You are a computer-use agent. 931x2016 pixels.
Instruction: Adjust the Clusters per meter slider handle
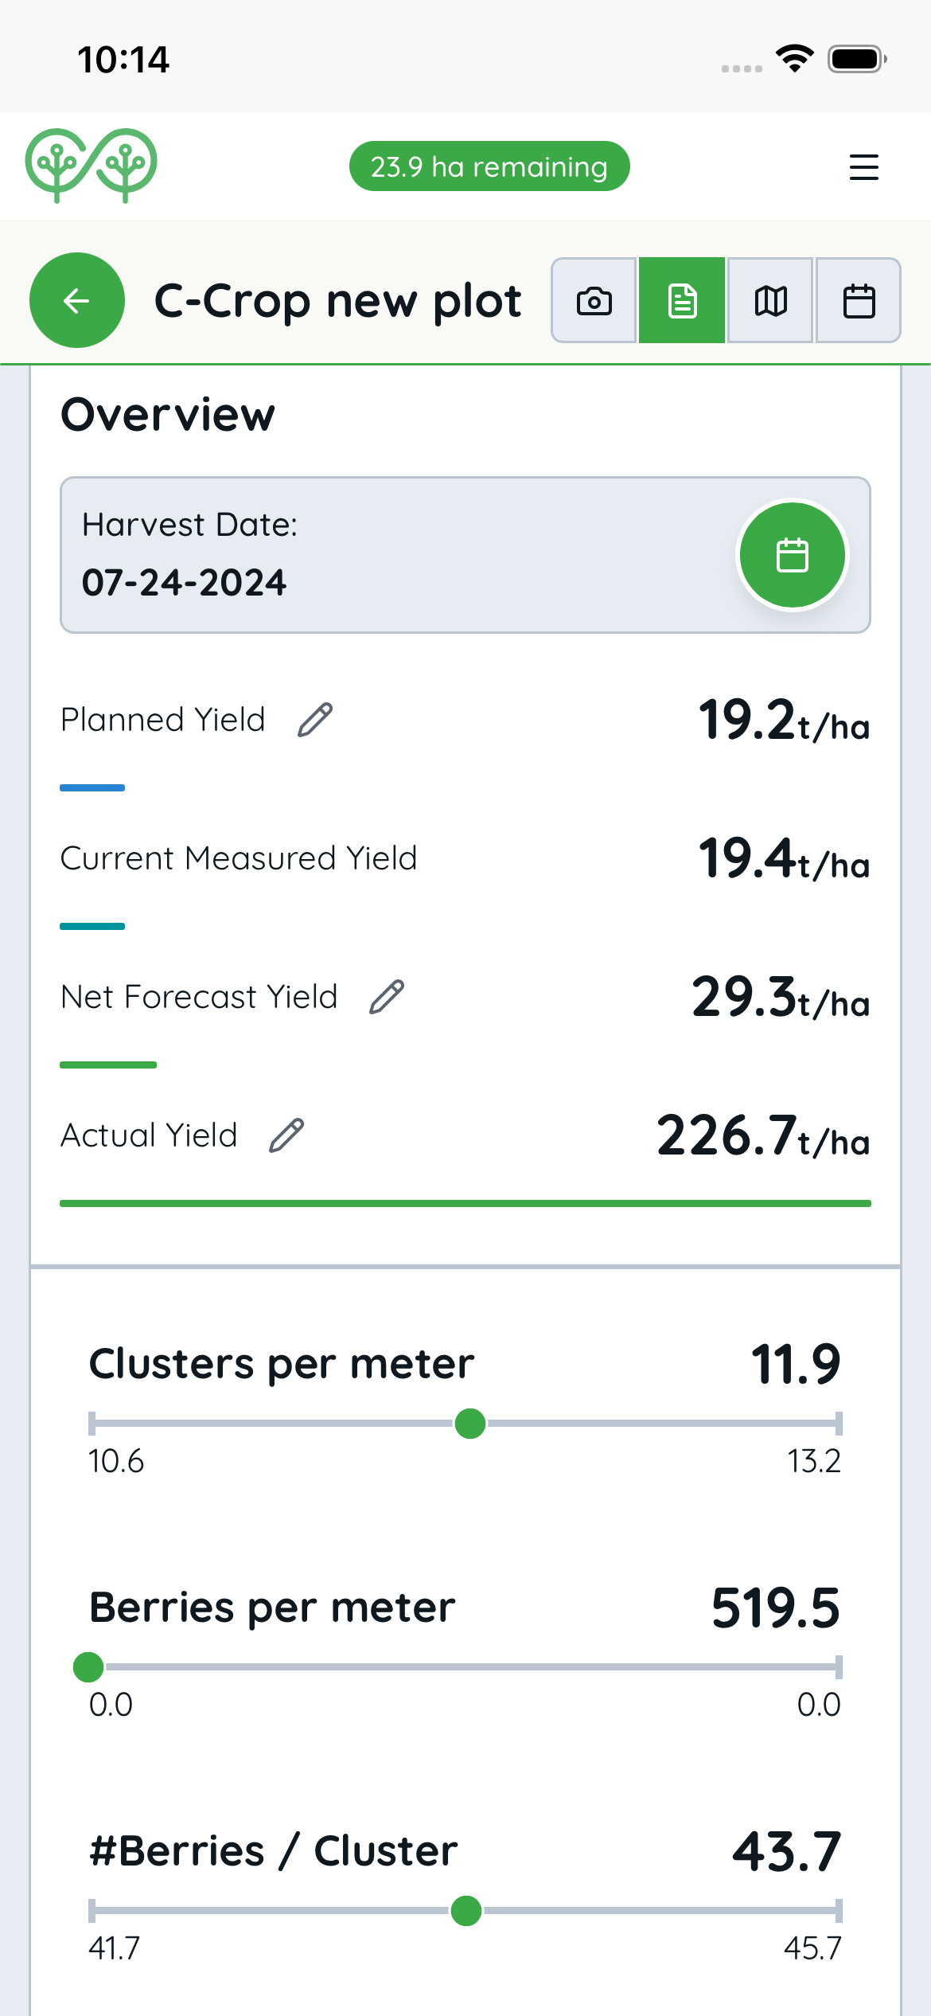(470, 1424)
